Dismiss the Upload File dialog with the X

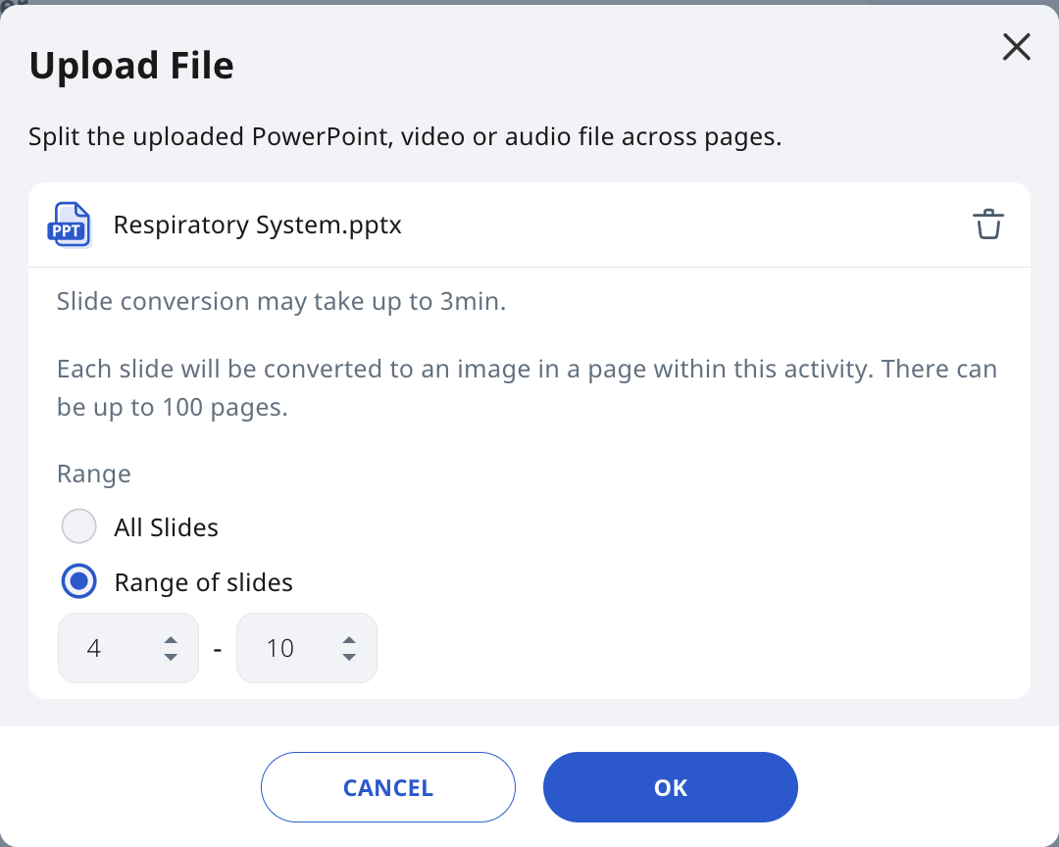click(x=1016, y=46)
